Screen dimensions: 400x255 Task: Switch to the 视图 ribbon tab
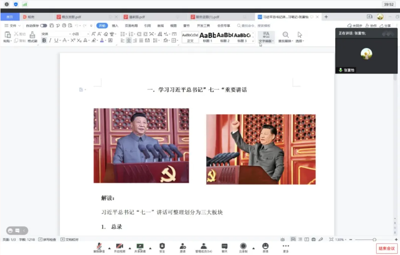(174, 26)
